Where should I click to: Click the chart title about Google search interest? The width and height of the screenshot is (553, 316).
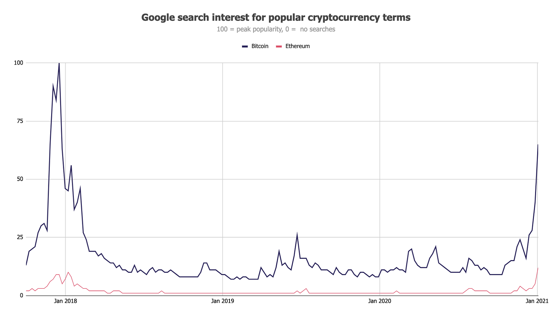[276, 17]
